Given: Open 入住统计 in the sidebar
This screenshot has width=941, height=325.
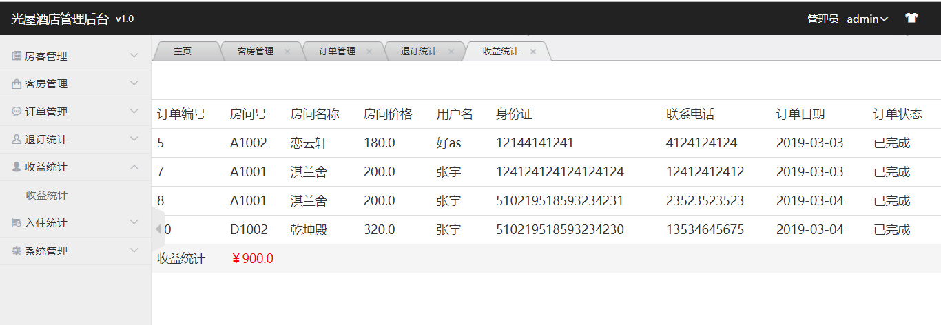Looking at the screenshot, I should click(x=46, y=223).
